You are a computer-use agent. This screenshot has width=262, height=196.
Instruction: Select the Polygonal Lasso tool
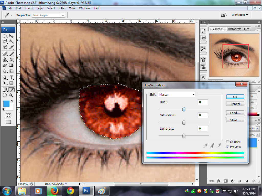coord(5,41)
